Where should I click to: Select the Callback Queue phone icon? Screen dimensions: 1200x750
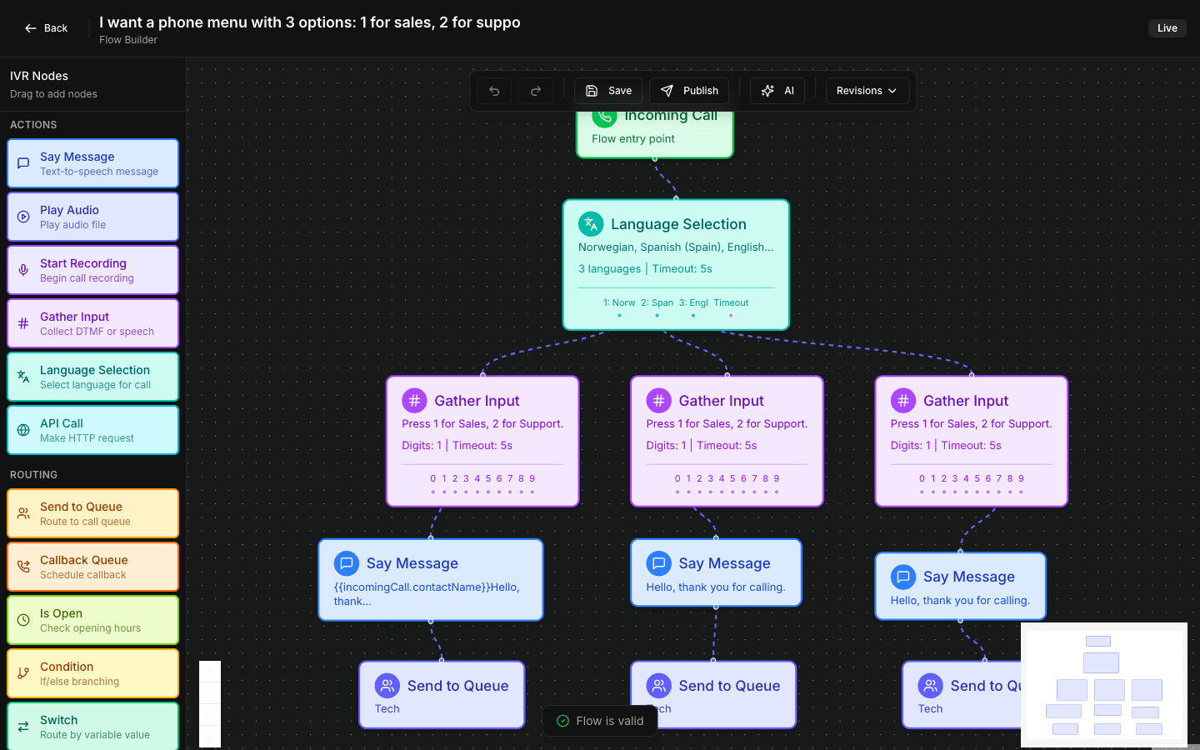click(x=22, y=566)
